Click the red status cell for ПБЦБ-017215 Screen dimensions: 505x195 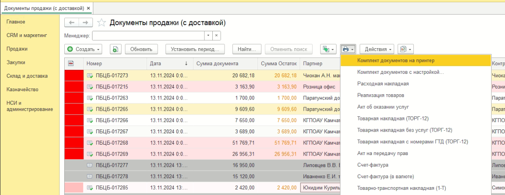point(73,86)
